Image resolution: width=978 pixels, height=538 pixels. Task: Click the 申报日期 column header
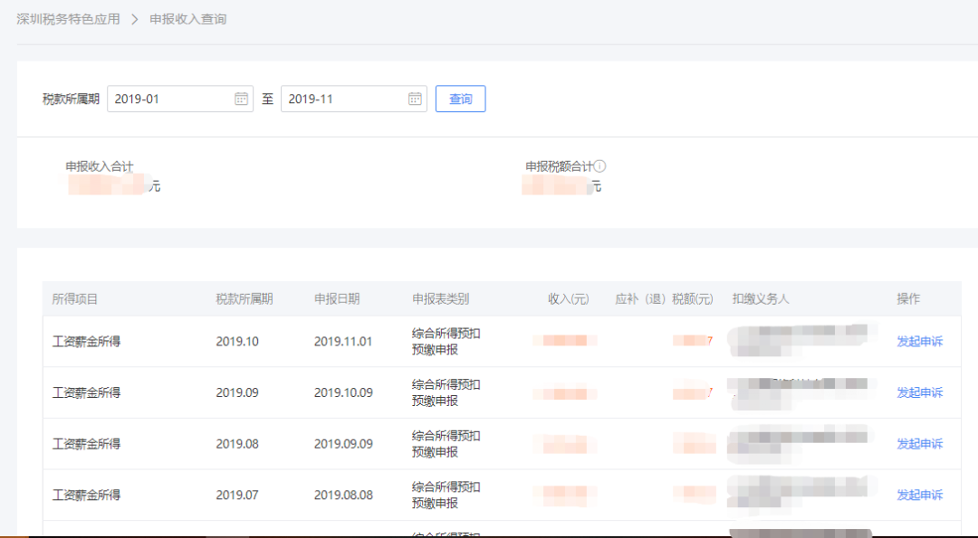[337, 298]
